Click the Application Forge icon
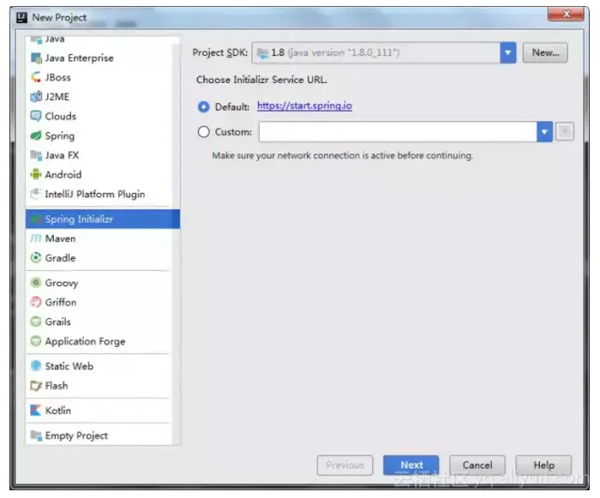This screenshot has height=498, width=600. point(36,341)
